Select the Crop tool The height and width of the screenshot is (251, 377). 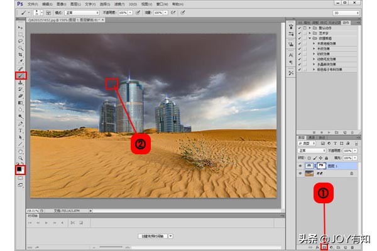[21, 55]
